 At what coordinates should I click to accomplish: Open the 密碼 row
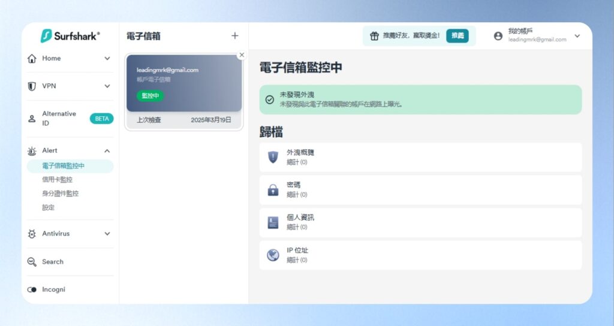tap(420, 190)
